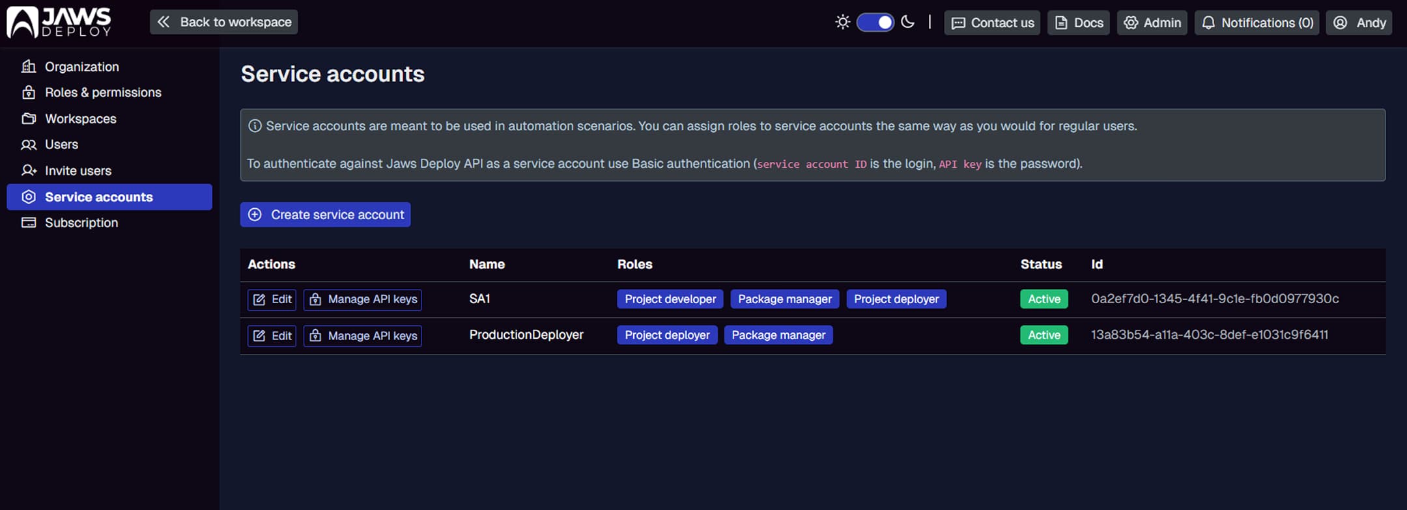Edit the SA1 service account
The image size is (1407, 510).
[272, 299]
